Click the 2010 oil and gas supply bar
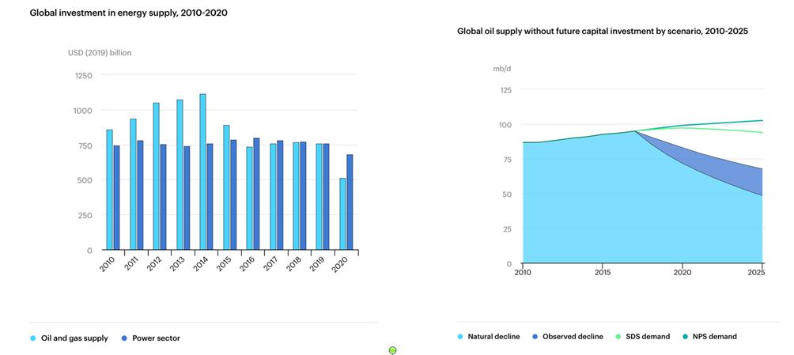This screenshot has width=794, height=355. coord(110,190)
